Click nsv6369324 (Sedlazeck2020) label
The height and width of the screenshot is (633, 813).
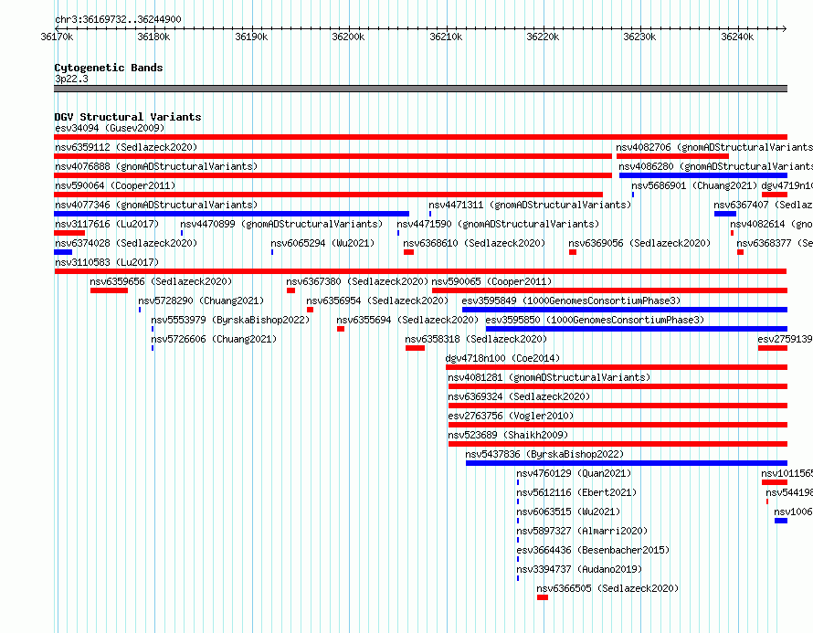coord(519,396)
